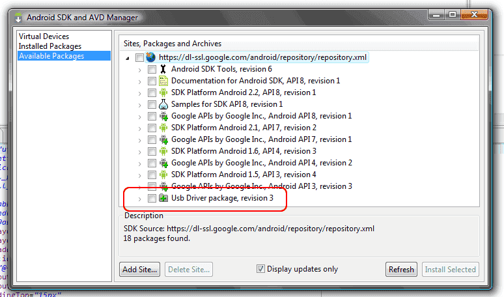Maximize the Android SDK and AVD Manager window
The height and width of the screenshot is (297, 504).
coord(453,14)
